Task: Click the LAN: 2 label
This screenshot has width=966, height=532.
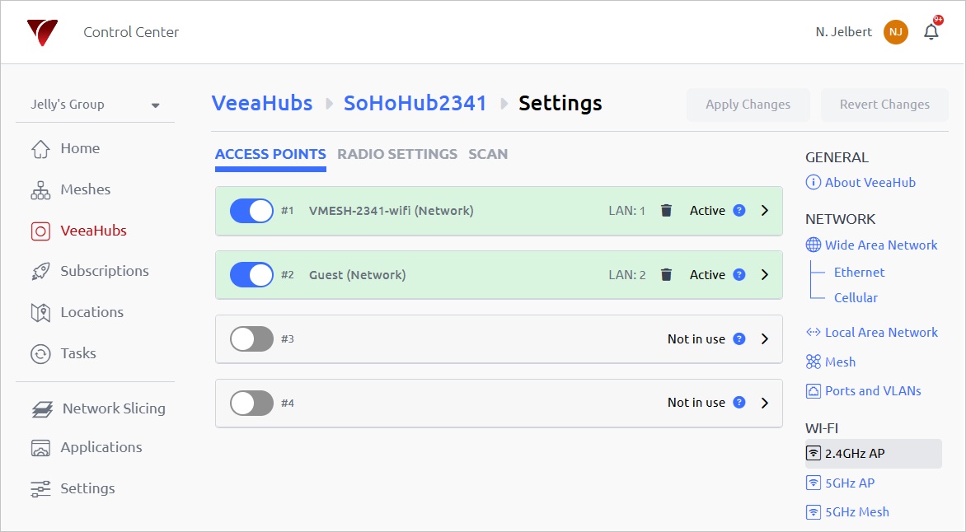Action: pyautogui.click(x=627, y=274)
